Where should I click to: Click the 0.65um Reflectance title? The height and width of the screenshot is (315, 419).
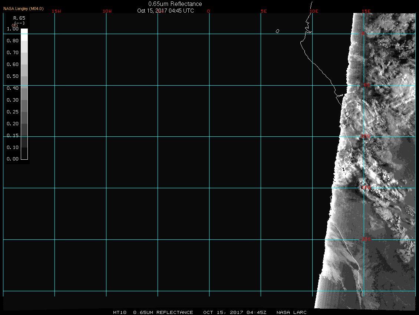[175, 4]
